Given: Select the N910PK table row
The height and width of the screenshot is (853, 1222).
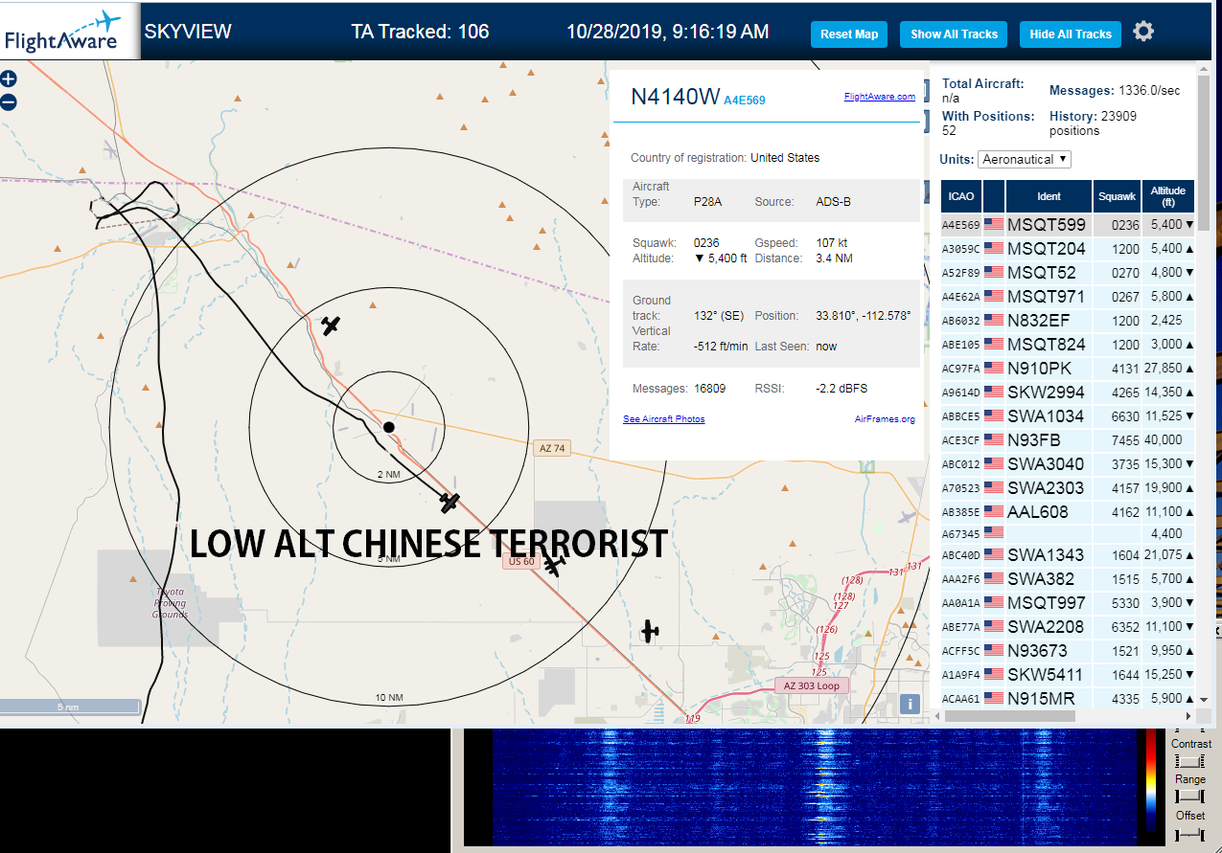Looking at the screenshot, I should [1068, 368].
